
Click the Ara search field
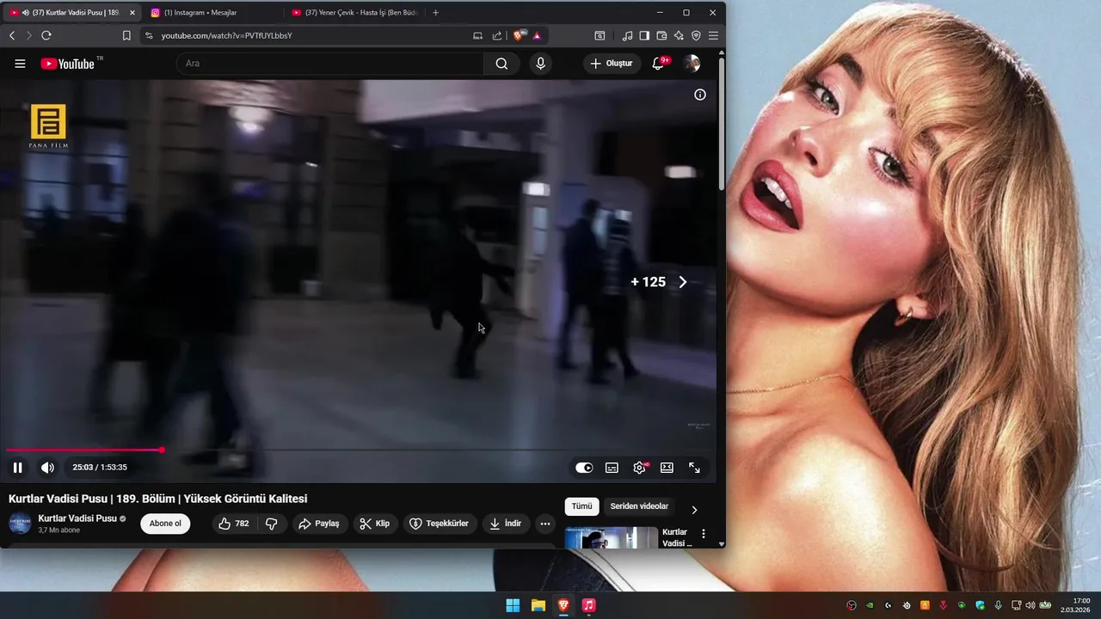330,64
